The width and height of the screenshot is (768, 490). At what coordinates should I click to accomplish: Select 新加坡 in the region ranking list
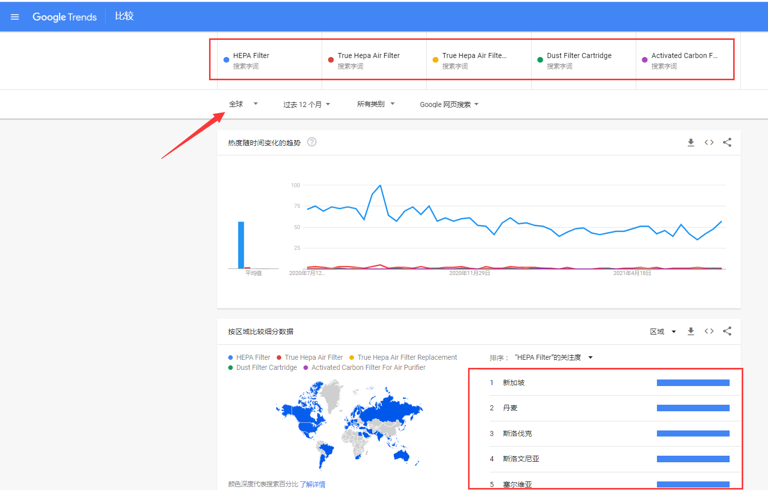pyautogui.click(x=513, y=383)
